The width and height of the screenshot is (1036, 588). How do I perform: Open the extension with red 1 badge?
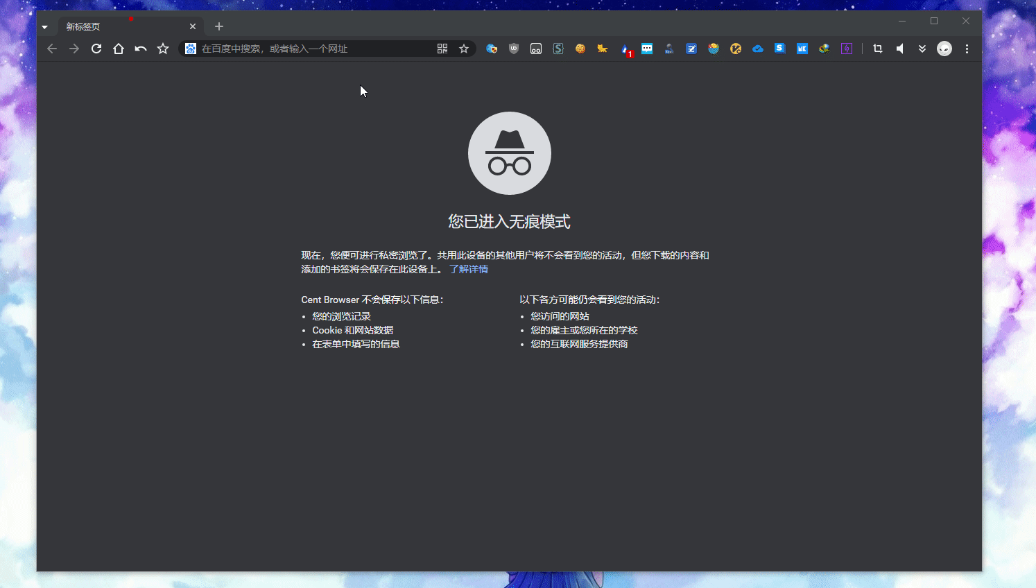click(626, 50)
